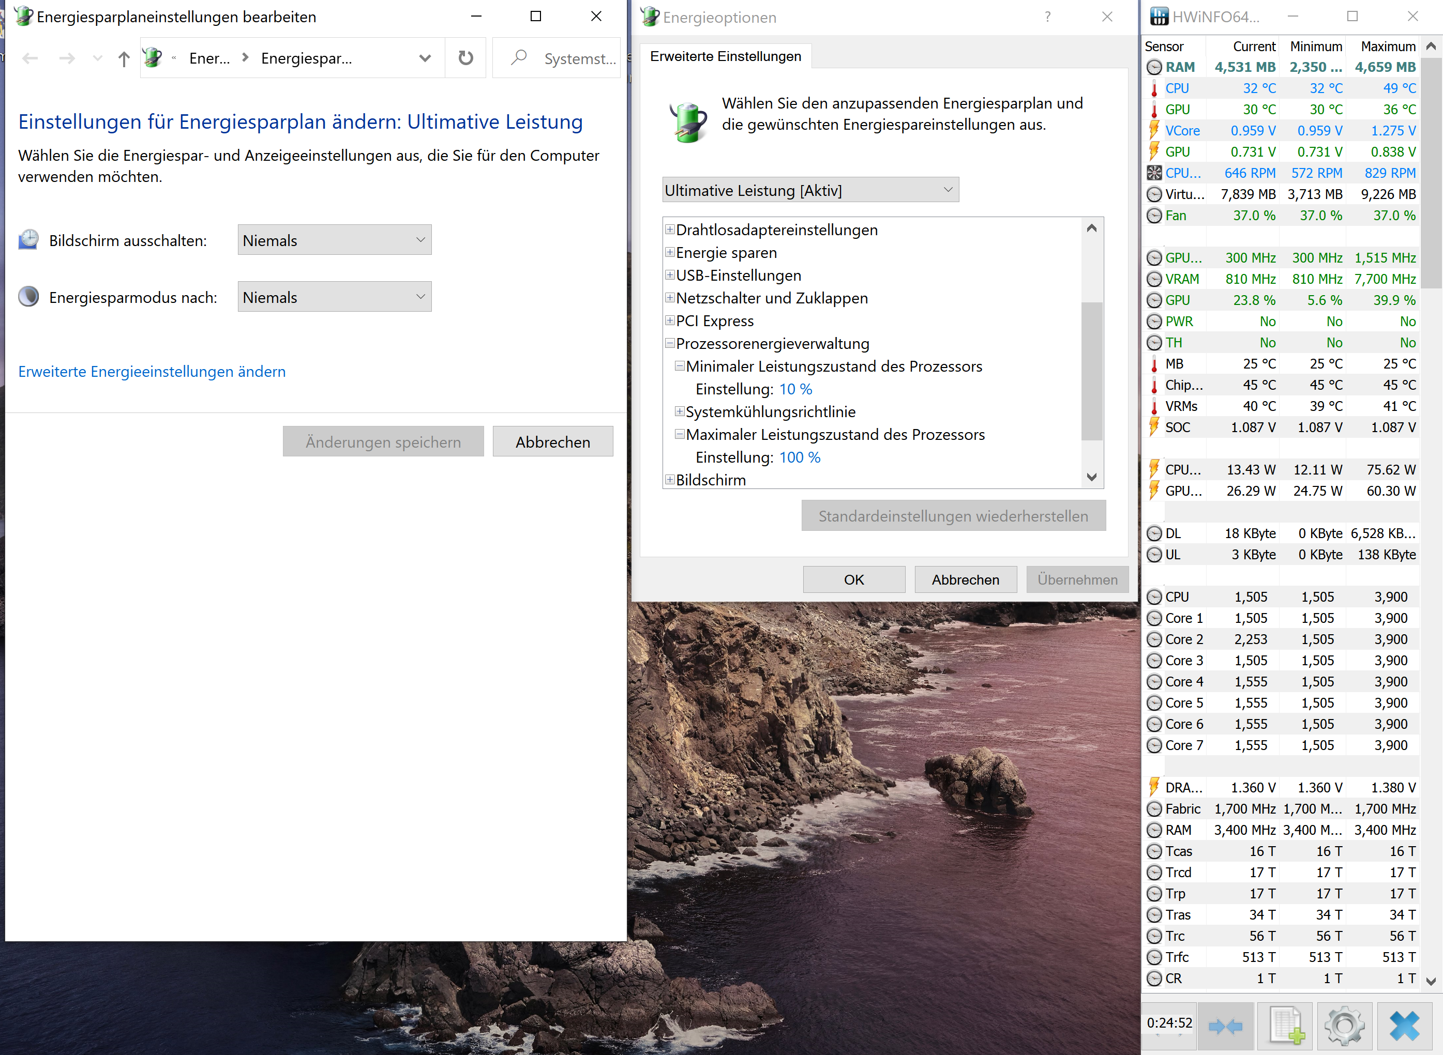Expand the Systemkühlungsrichtlinie node
Screen dimensions: 1443x1055
[x=679, y=411]
